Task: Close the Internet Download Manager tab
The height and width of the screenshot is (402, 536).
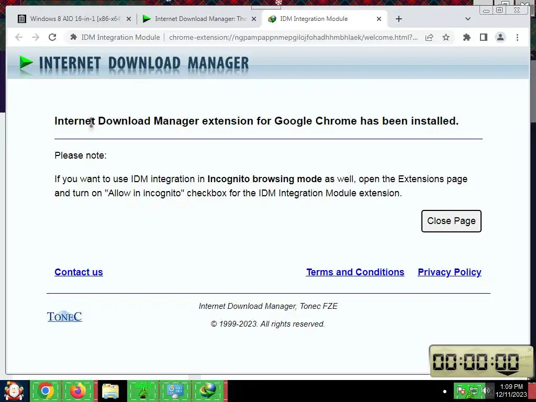Action: pyautogui.click(x=254, y=19)
